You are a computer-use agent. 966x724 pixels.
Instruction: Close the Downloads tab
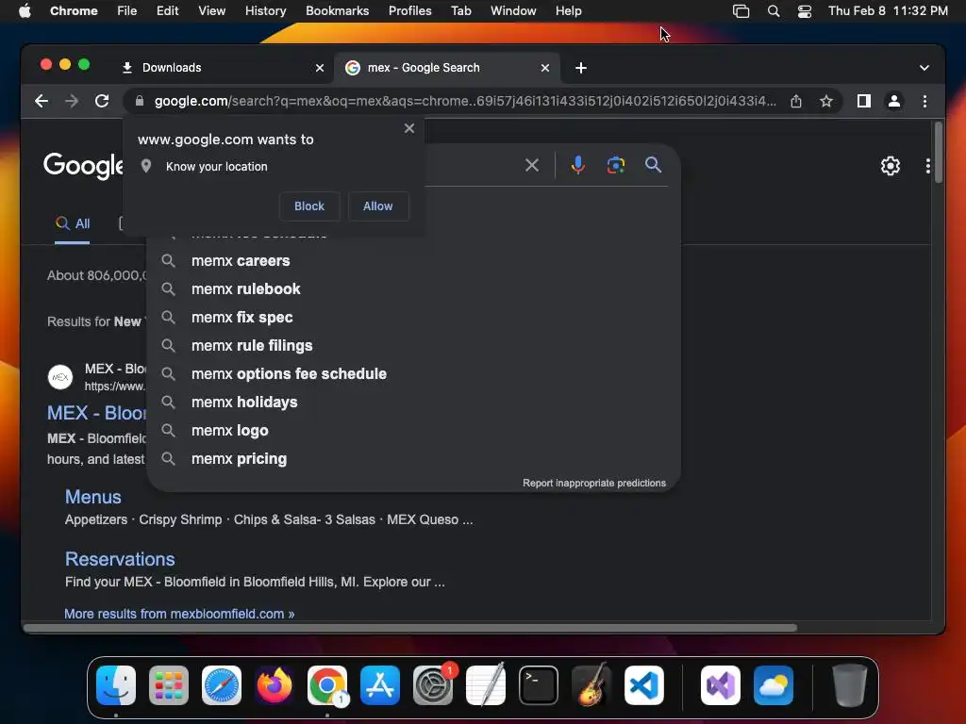click(320, 68)
